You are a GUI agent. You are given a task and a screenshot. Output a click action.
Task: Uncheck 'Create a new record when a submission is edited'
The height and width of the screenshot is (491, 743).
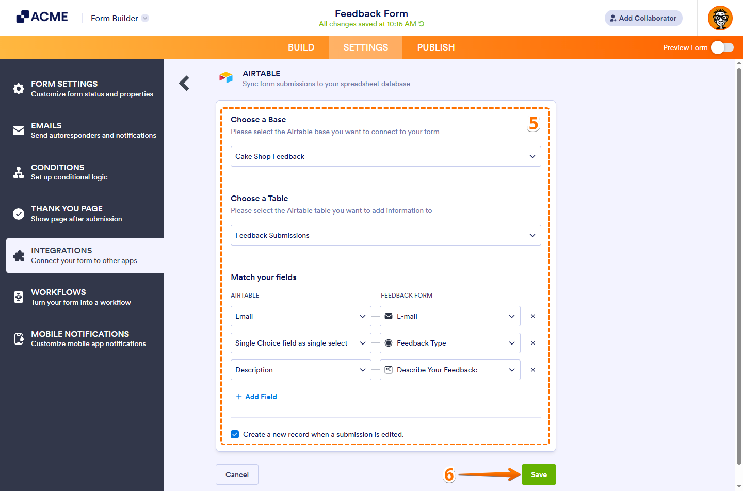235,434
